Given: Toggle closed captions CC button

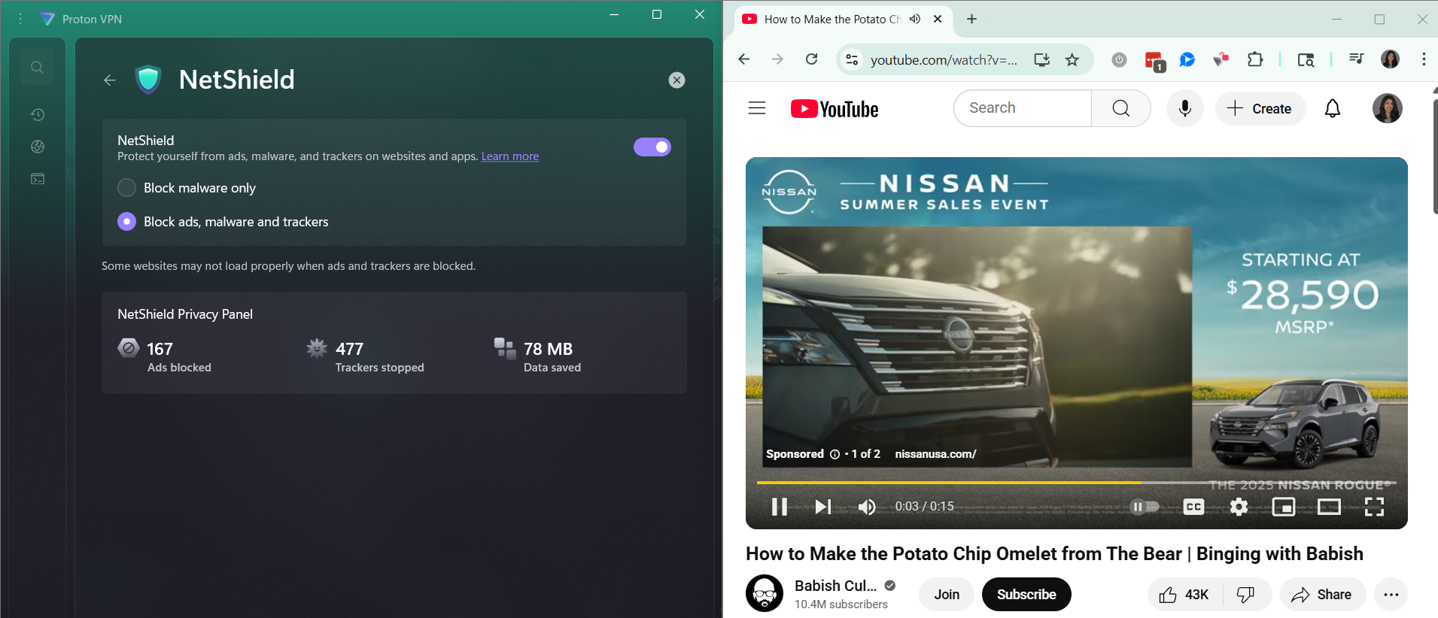Looking at the screenshot, I should (x=1193, y=507).
